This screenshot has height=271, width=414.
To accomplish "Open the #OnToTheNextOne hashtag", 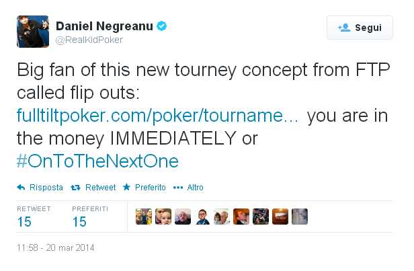I will pos(97,161).
